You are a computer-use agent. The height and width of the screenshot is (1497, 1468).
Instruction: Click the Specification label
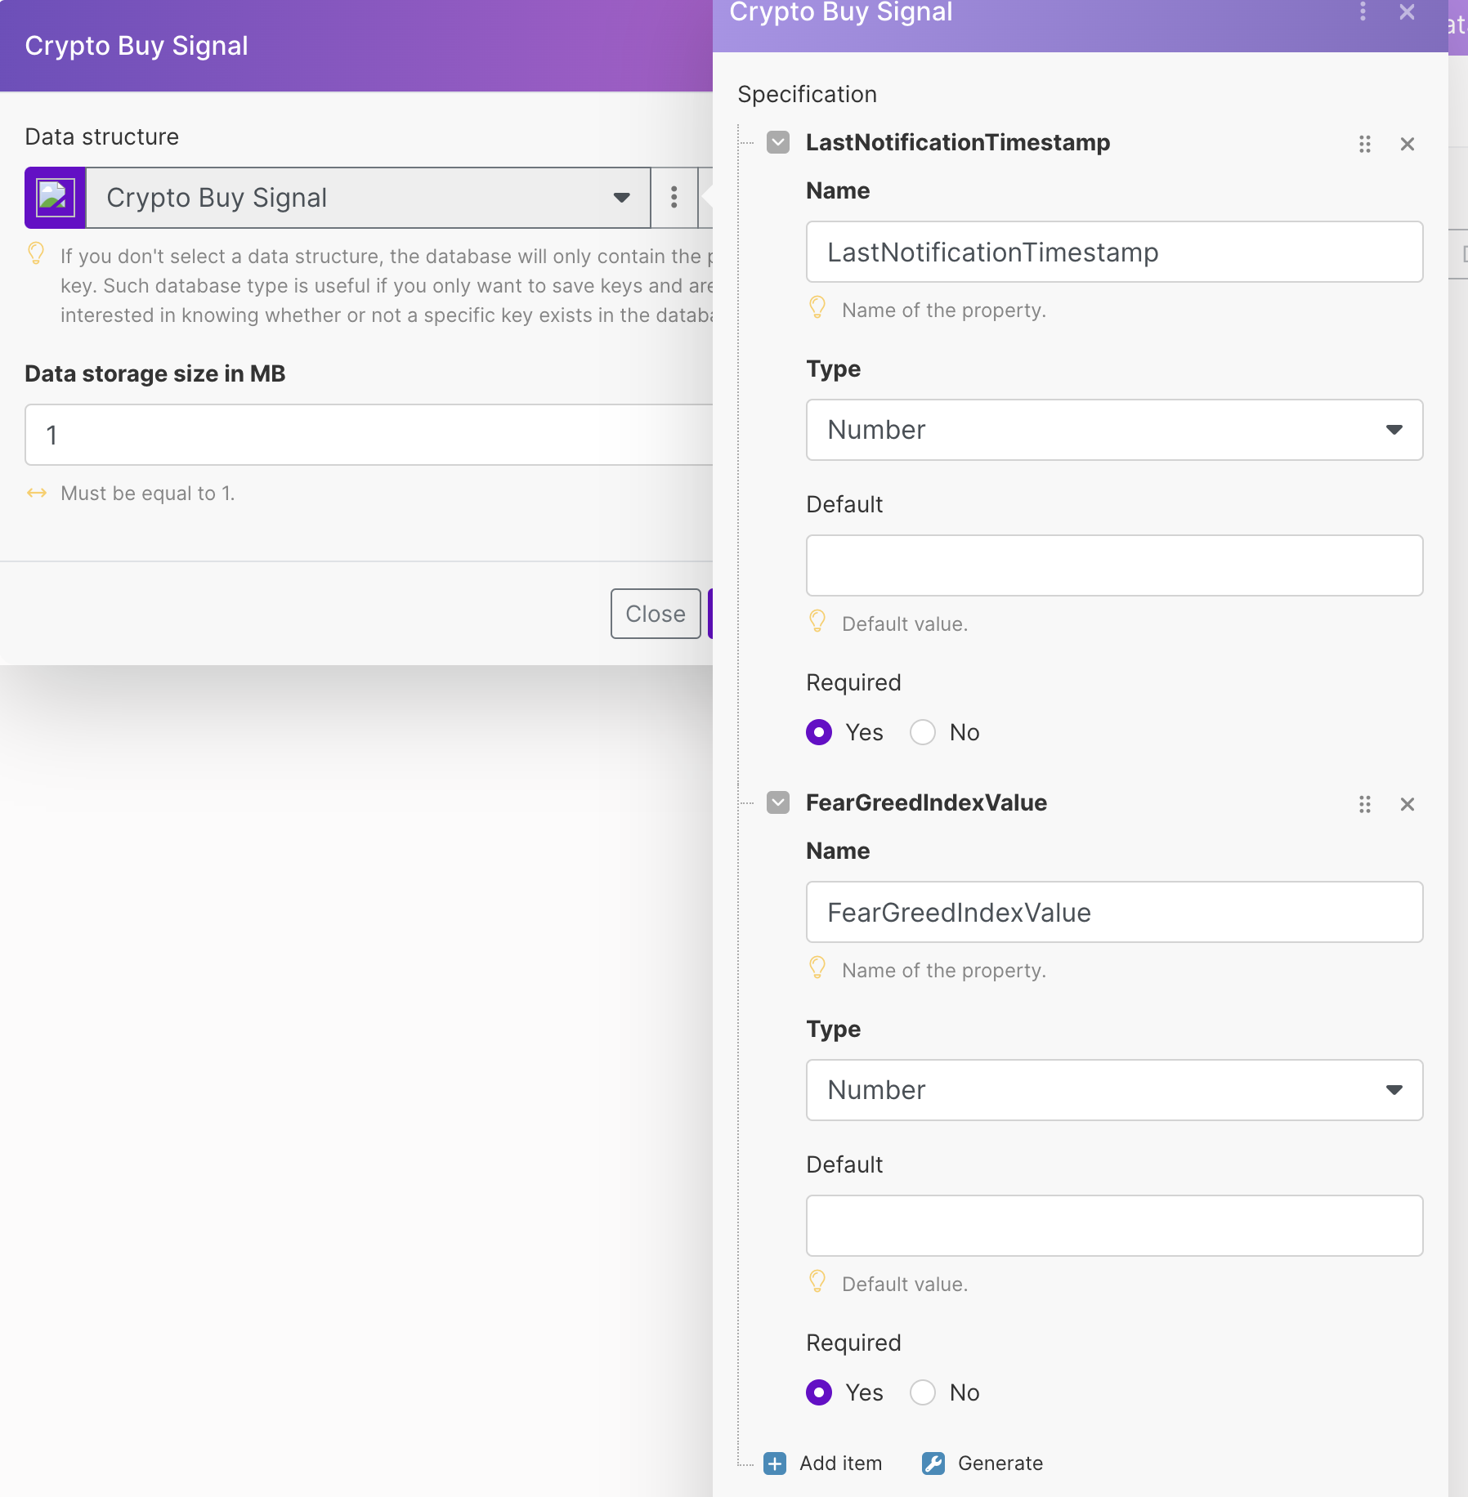coord(807,94)
